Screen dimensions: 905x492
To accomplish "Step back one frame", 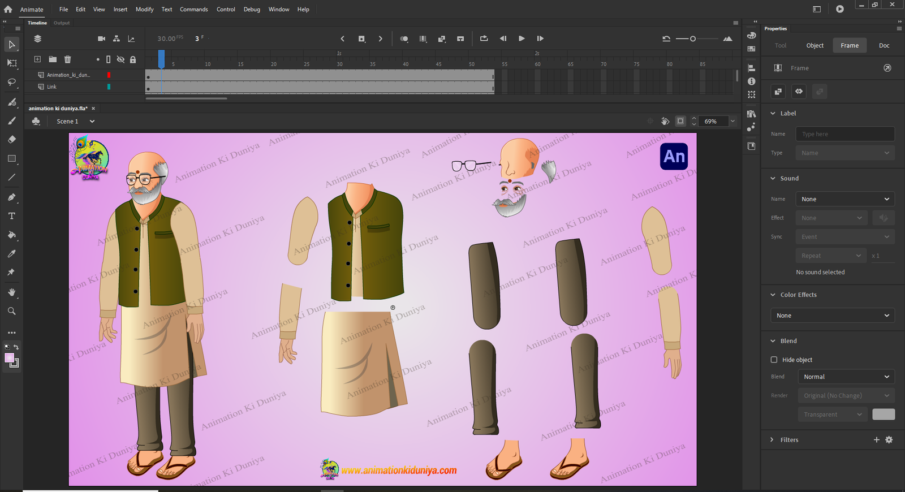I will (503, 38).
